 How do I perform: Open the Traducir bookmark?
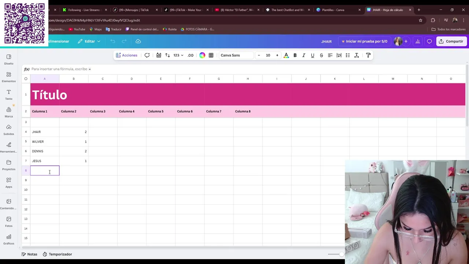114,29
